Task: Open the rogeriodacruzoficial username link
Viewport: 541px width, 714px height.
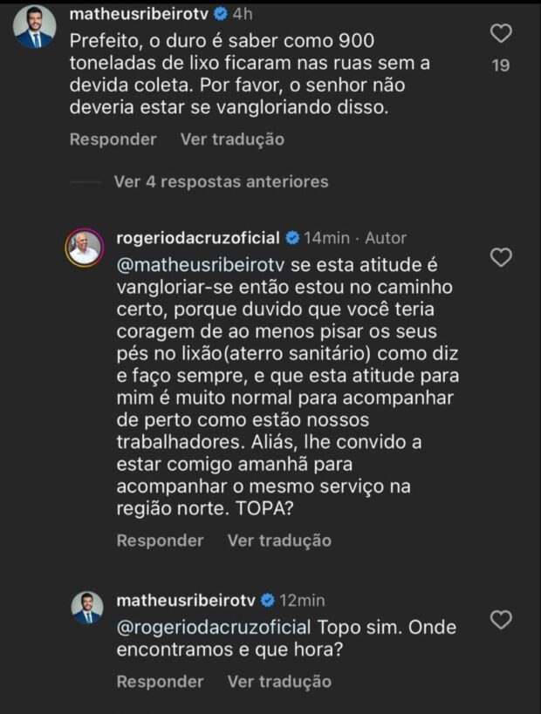Action: pyautogui.click(x=198, y=238)
